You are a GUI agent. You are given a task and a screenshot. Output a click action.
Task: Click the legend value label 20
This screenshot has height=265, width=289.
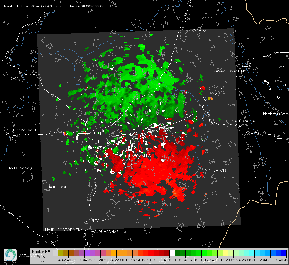(228, 260)
